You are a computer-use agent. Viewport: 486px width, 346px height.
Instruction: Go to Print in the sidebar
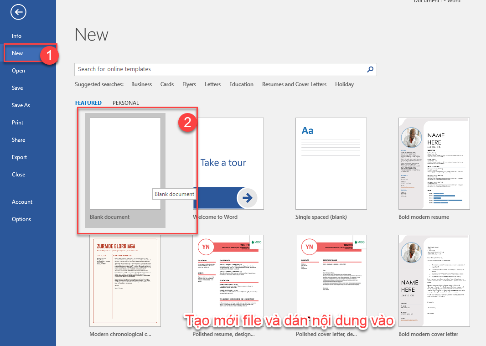click(x=18, y=123)
